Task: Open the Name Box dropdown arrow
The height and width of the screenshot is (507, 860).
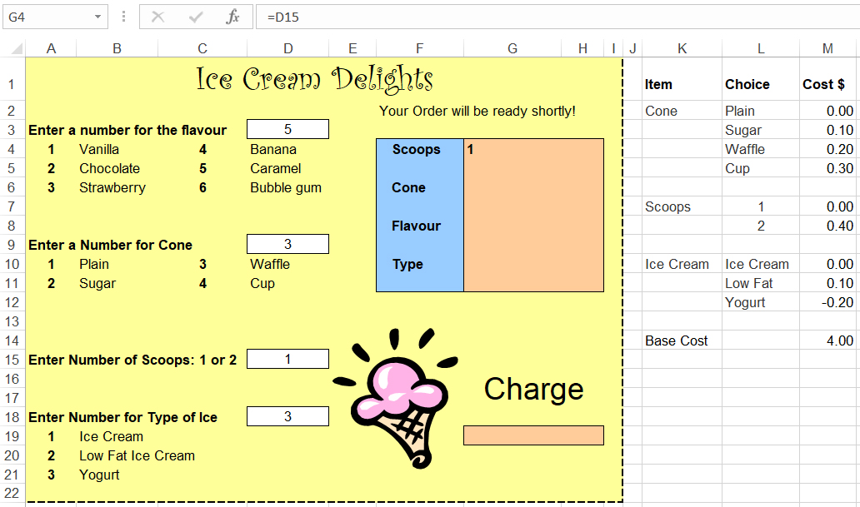Action: pyautogui.click(x=97, y=17)
